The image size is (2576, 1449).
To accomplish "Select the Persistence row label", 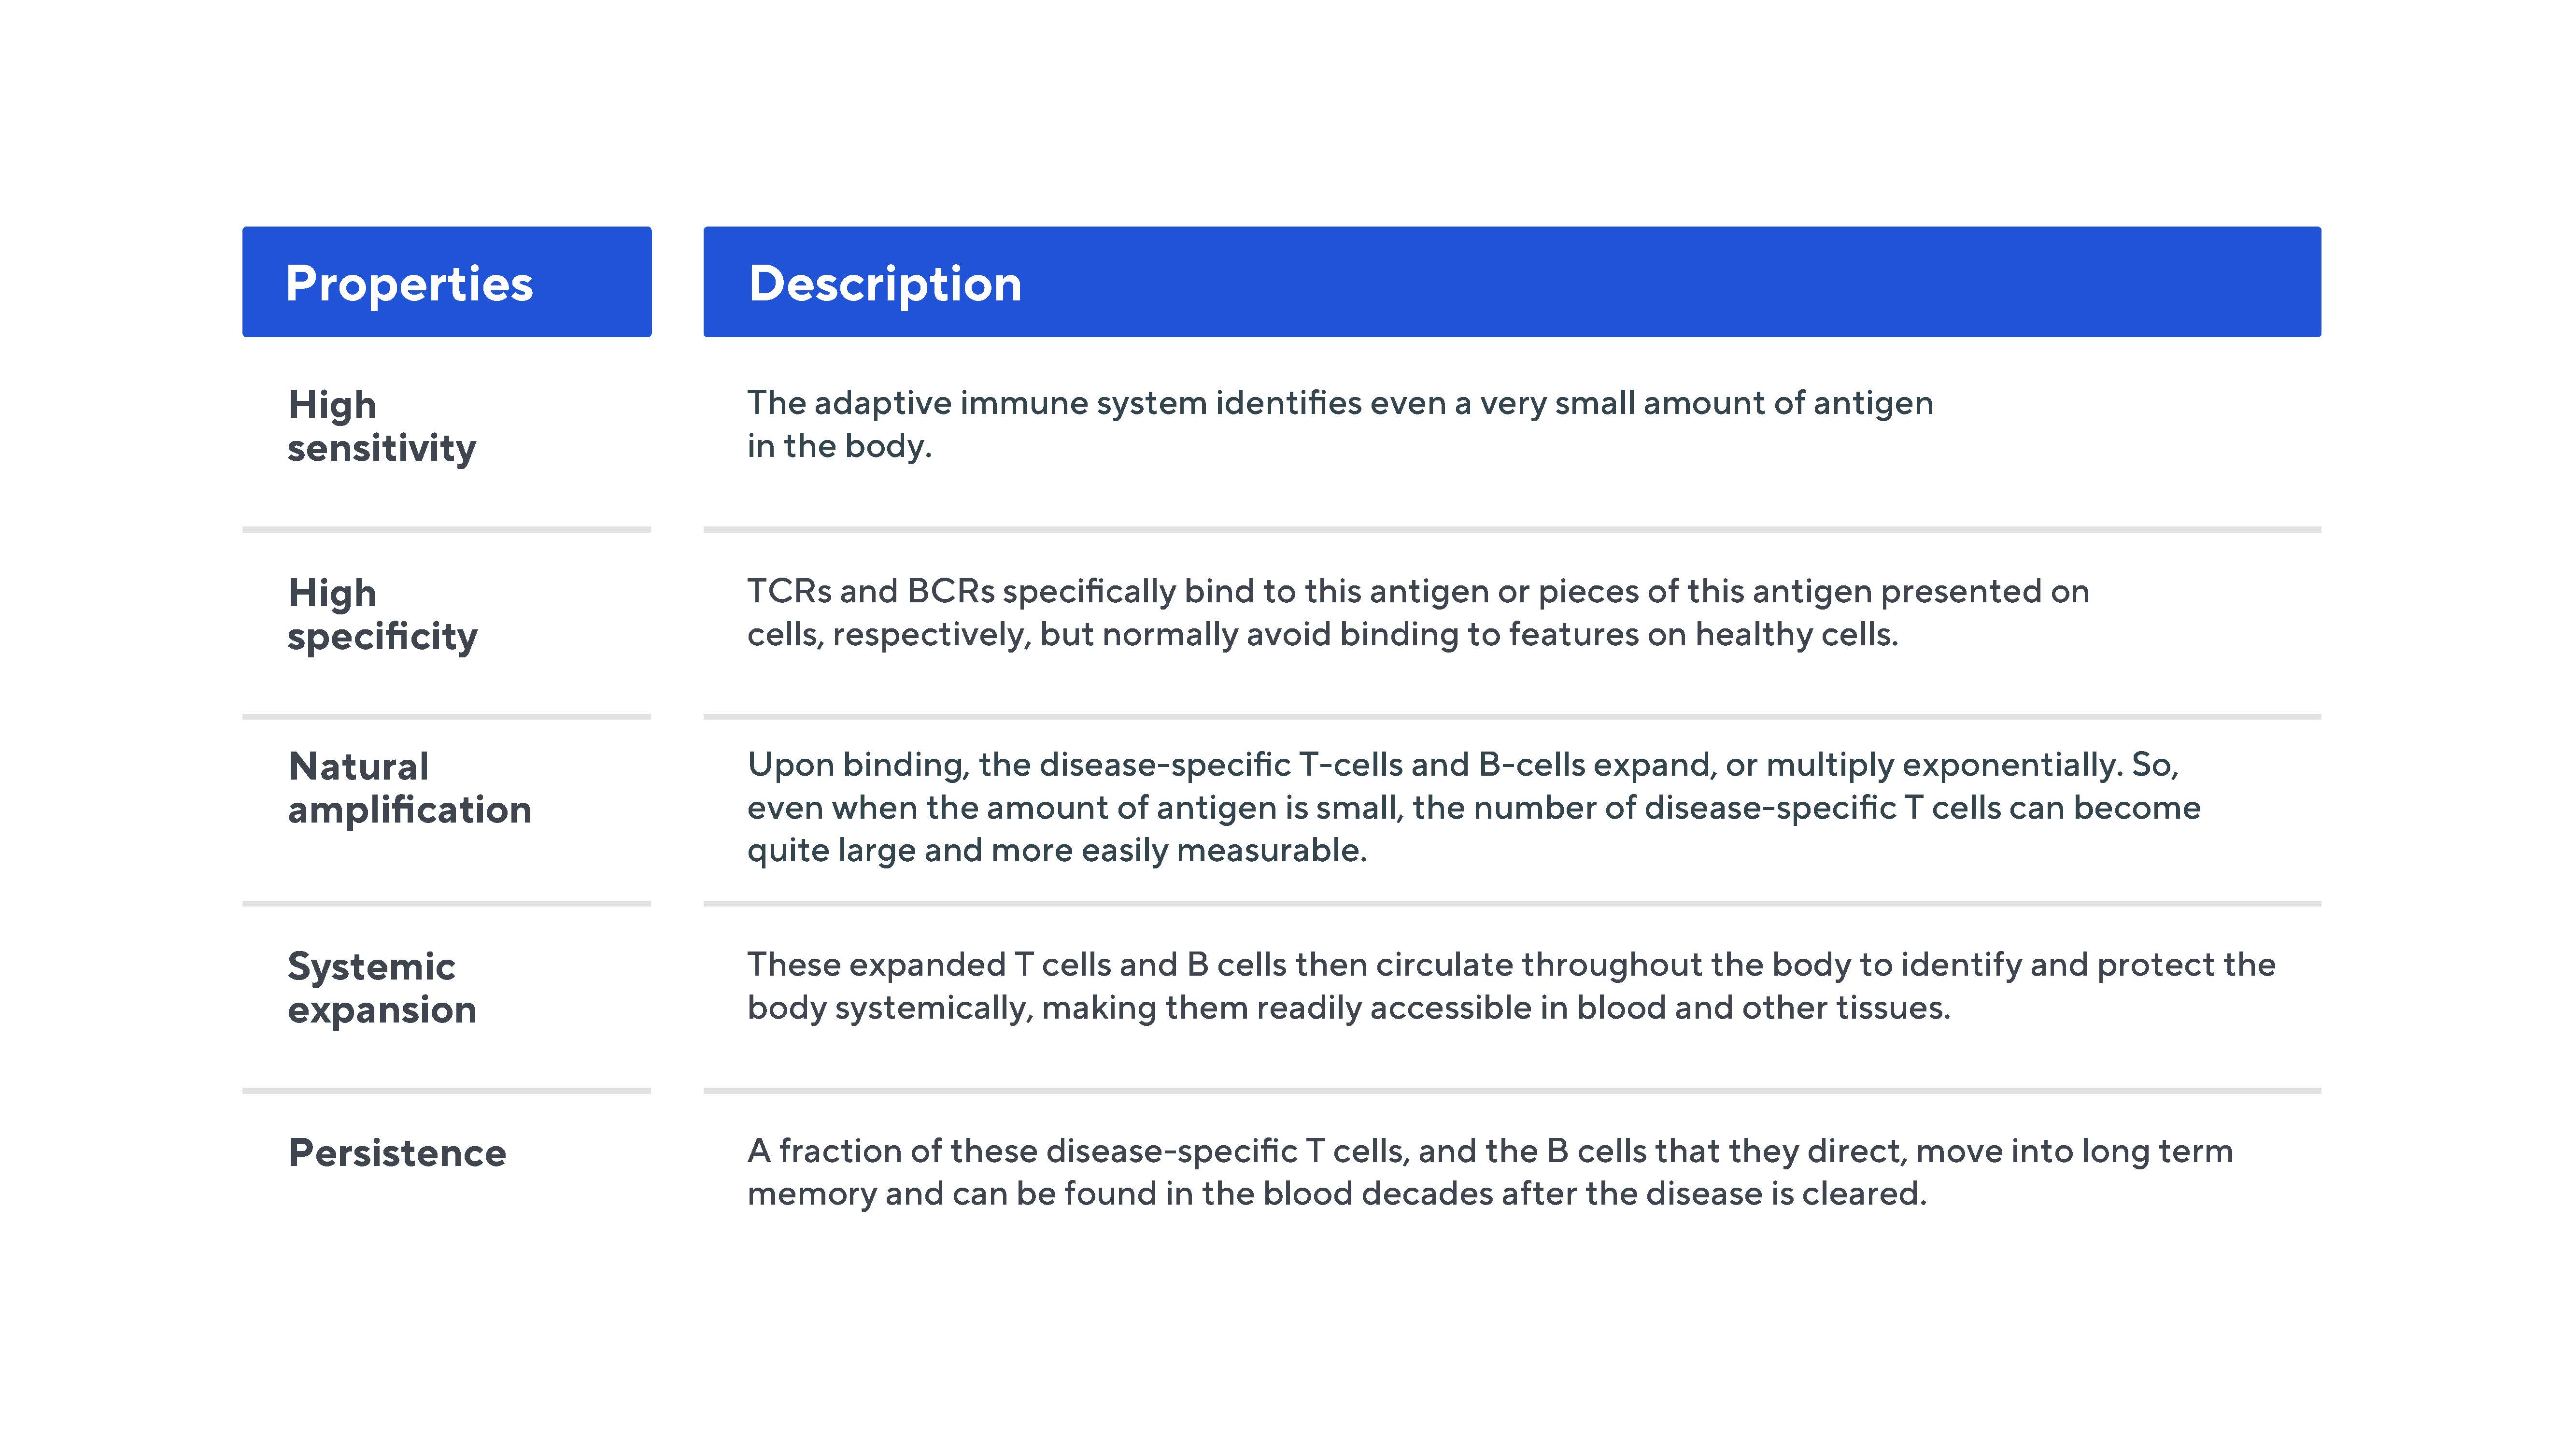I will point(397,1153).
